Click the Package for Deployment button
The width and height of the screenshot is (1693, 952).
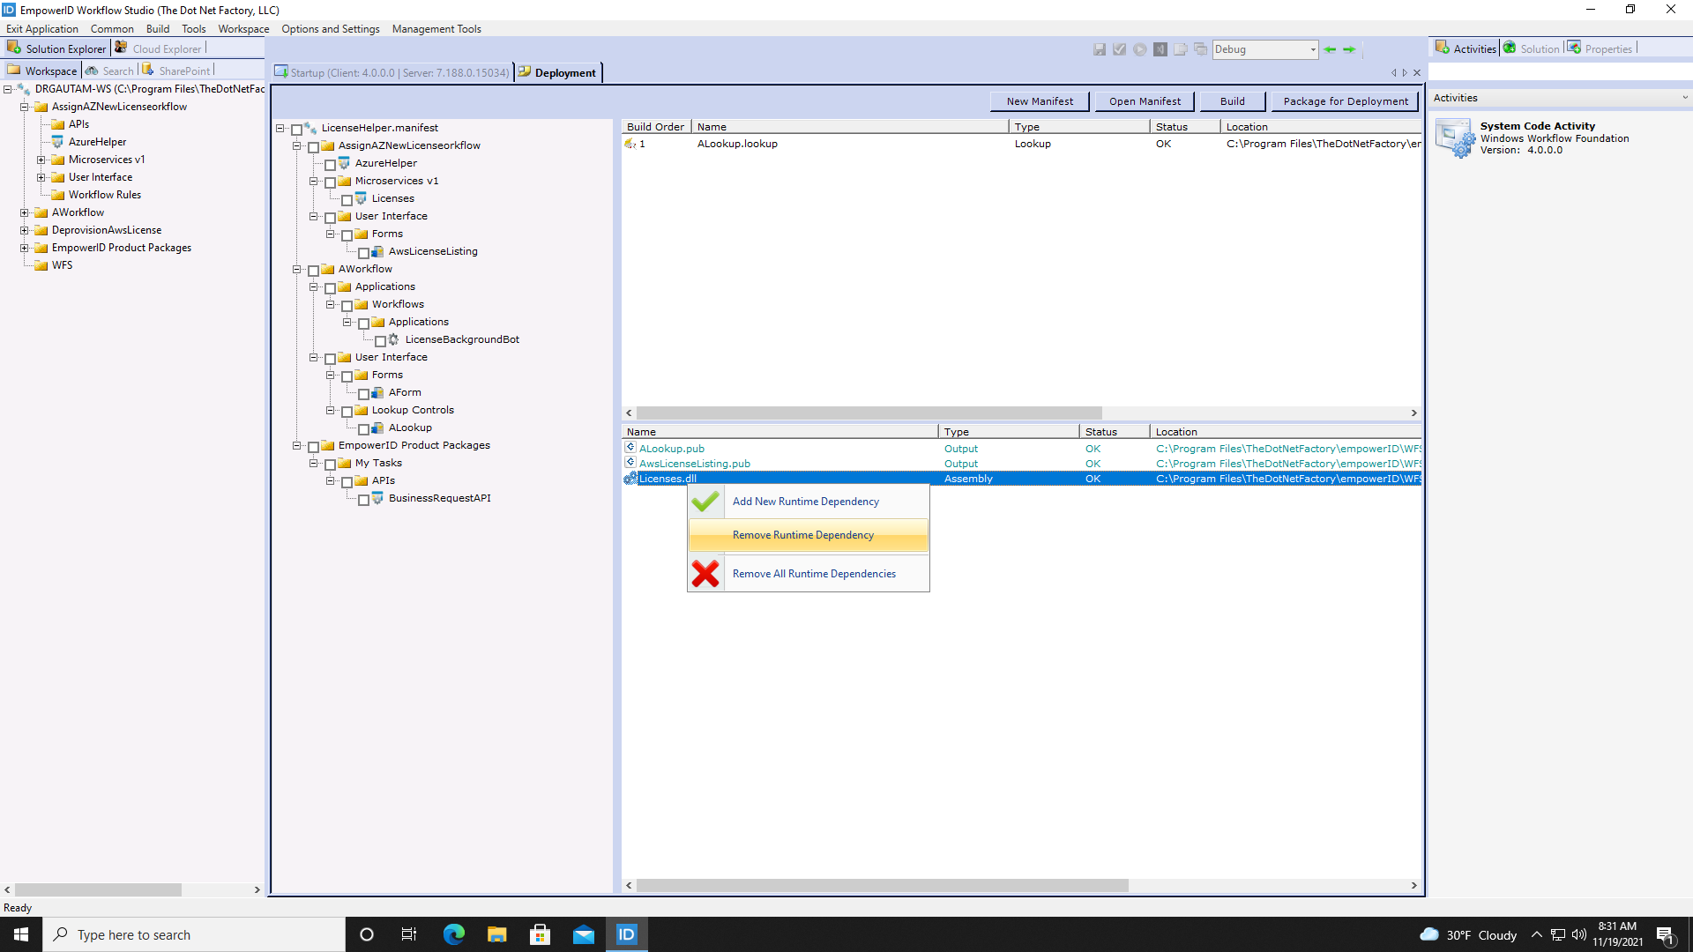click(x=1344, y=100)
